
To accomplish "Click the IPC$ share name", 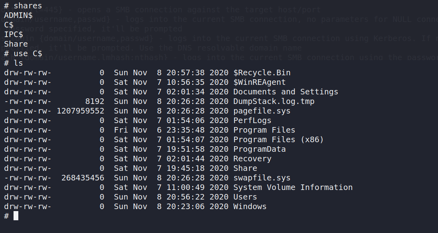I will pyautogui.click(x=14, y=35).
